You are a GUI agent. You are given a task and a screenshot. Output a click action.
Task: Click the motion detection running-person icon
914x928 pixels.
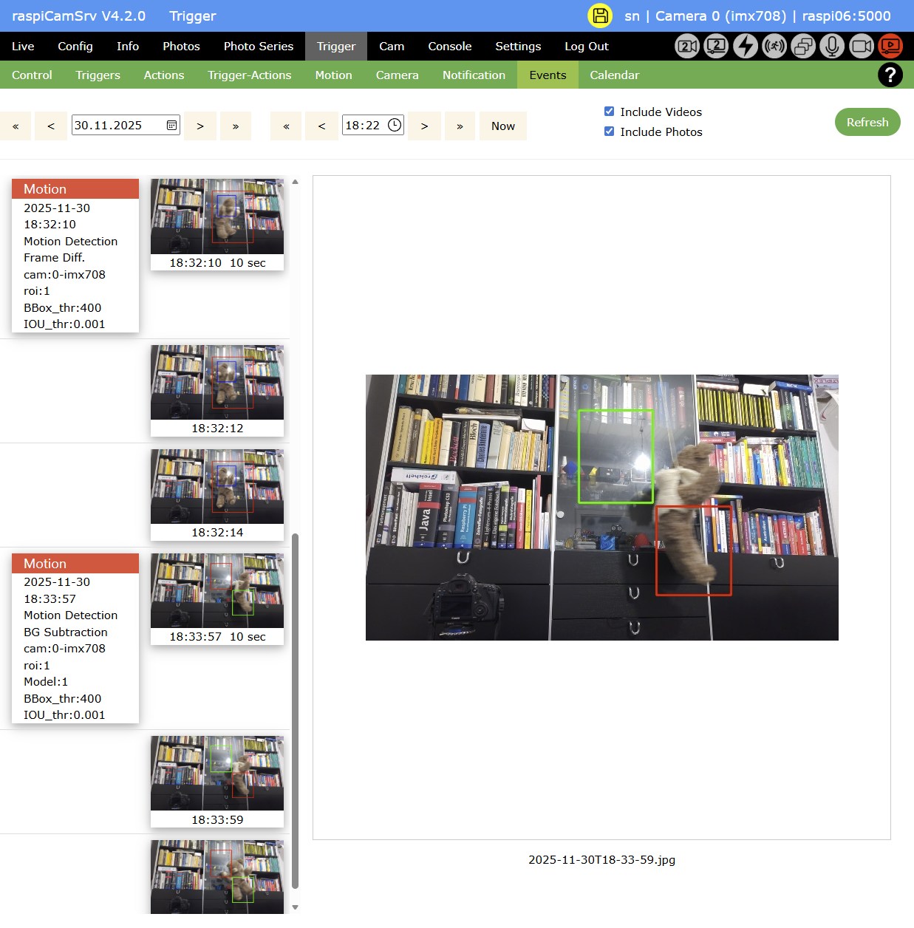pos(774,46)
